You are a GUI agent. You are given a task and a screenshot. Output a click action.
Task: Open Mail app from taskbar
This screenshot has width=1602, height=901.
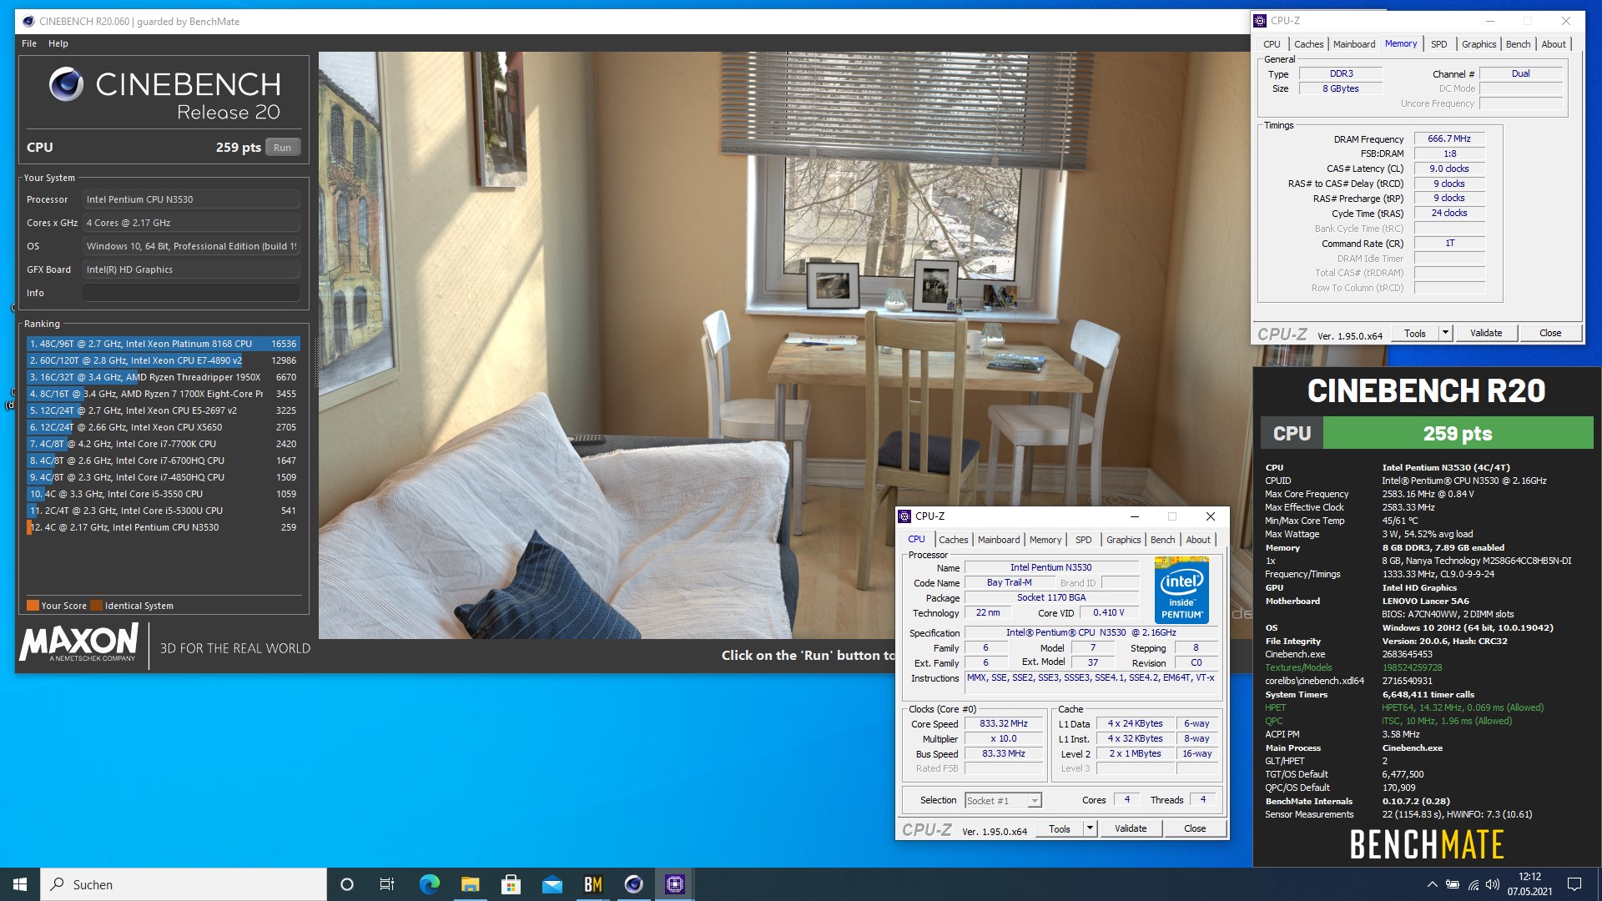(x=552, y=884)
